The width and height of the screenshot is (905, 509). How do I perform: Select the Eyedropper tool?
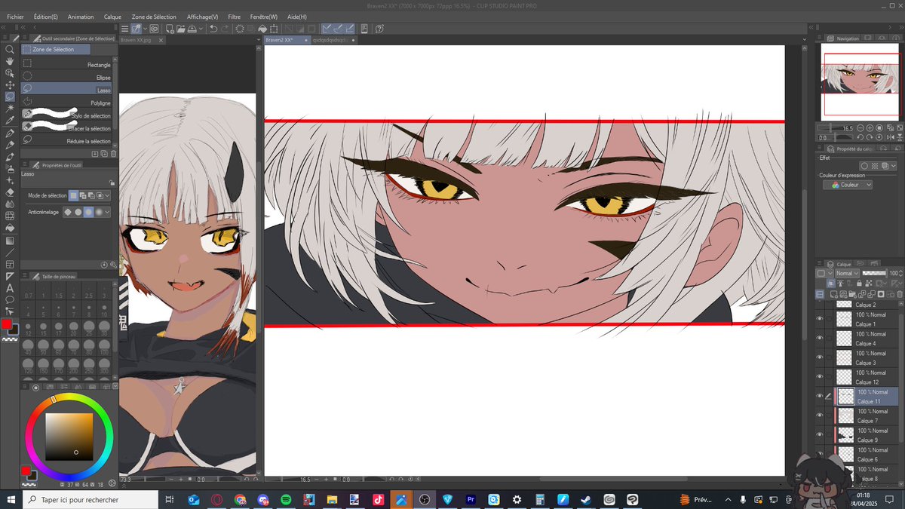click(x=10, y=121)
